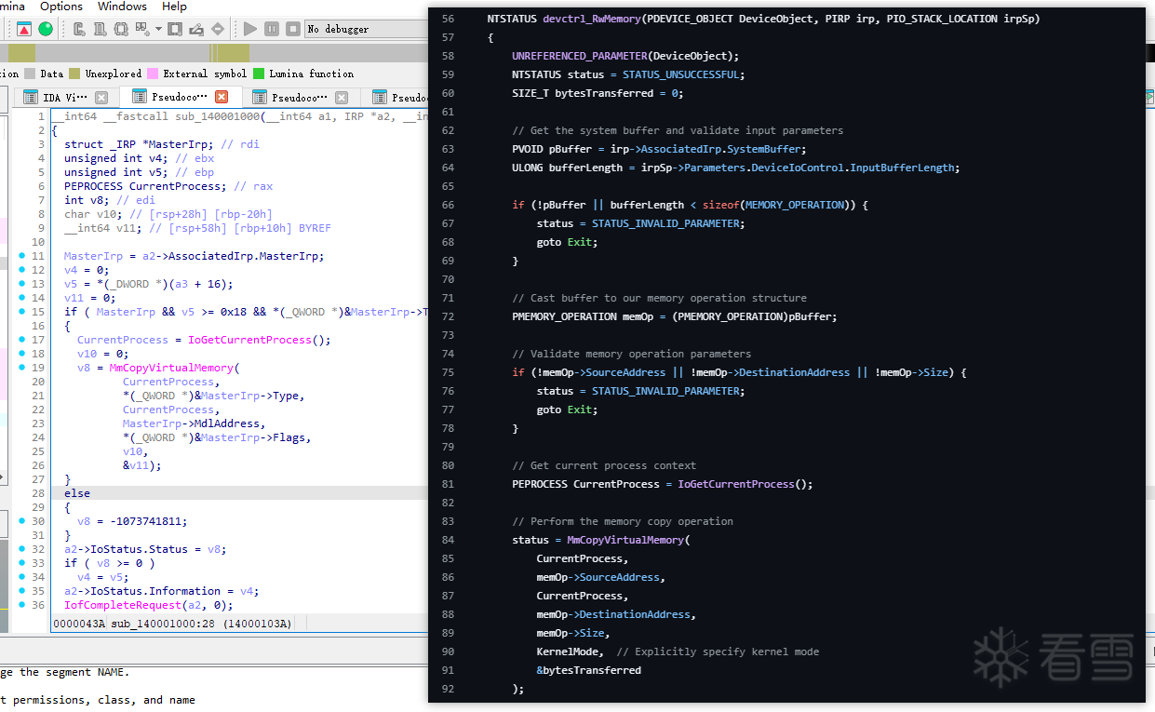This screenshot has width=1155, height=712.
Task: Click the pencil edit toolbar icon
Action: 196,29
